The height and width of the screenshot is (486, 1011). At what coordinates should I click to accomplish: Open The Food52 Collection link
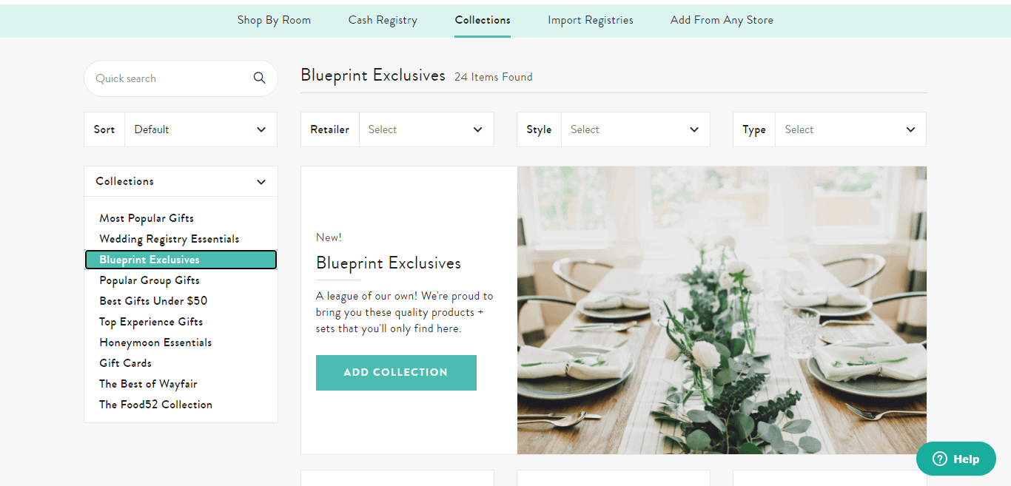pos(155,405)
